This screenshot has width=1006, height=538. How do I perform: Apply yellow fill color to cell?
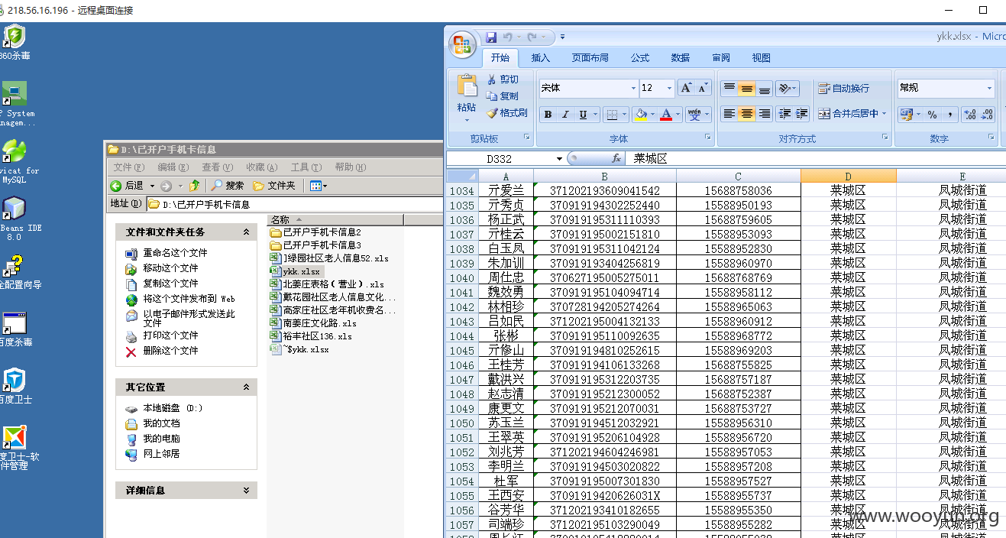pos(641,115)
